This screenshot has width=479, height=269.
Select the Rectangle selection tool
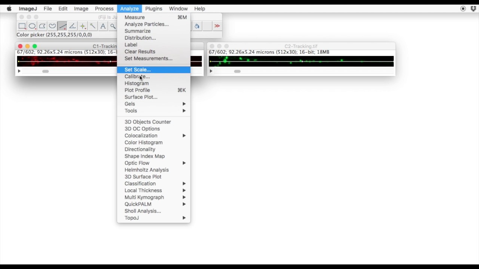pos(22,26)
